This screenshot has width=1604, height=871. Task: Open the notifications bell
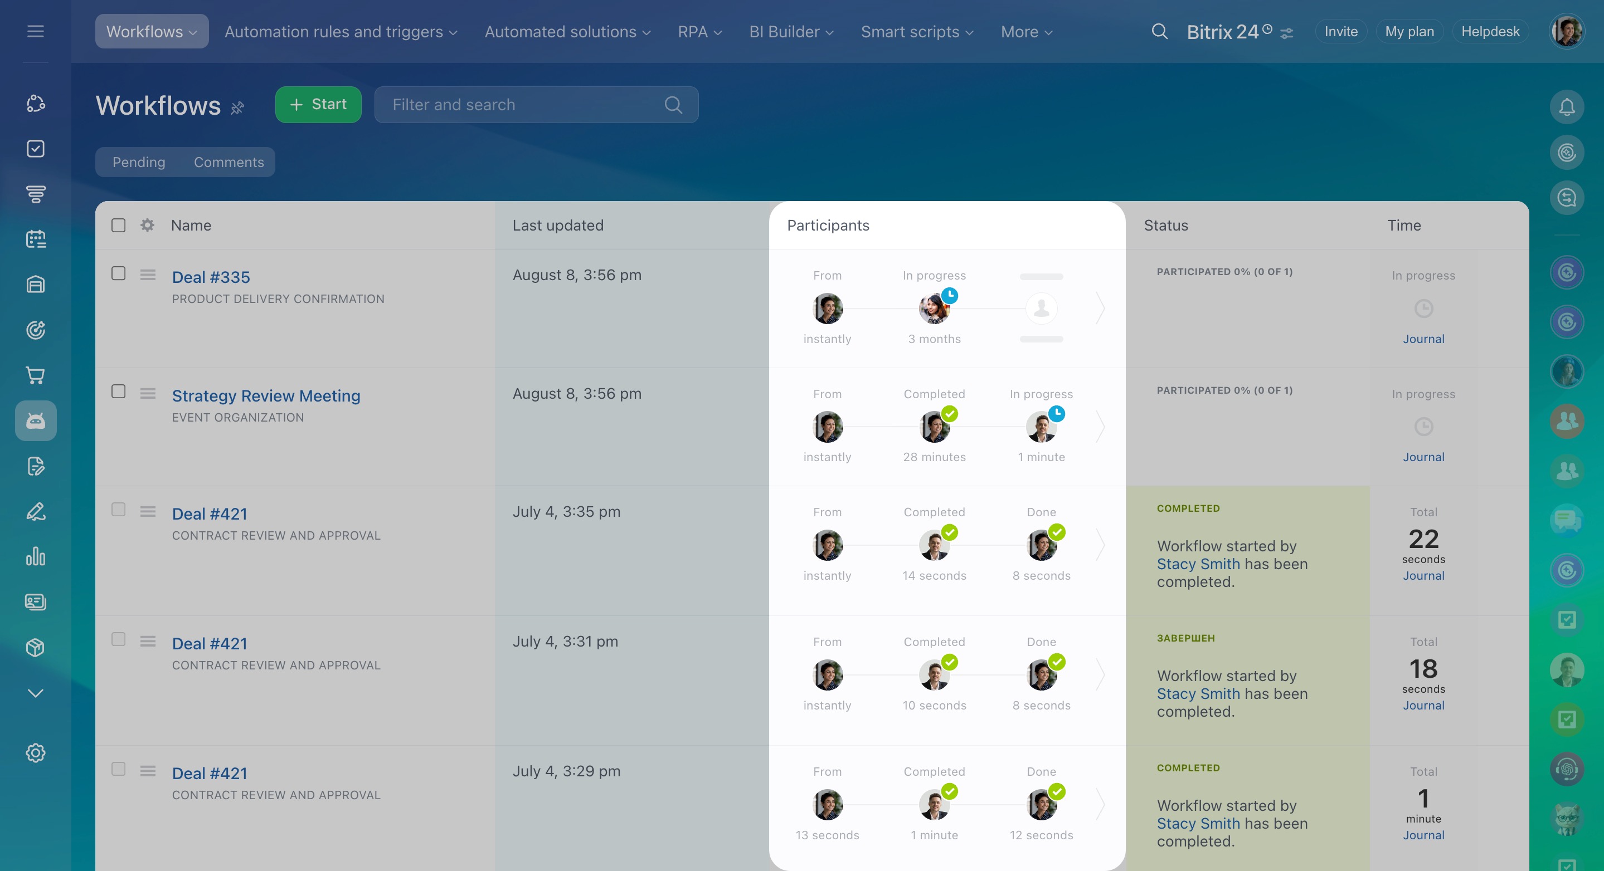click(1567, 107)
